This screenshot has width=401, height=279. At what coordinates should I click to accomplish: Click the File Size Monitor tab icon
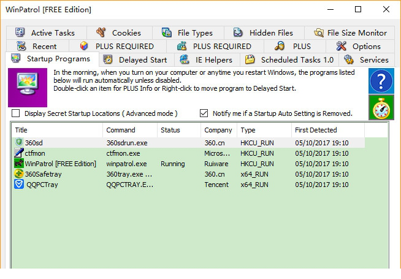(x=319, y=32)
